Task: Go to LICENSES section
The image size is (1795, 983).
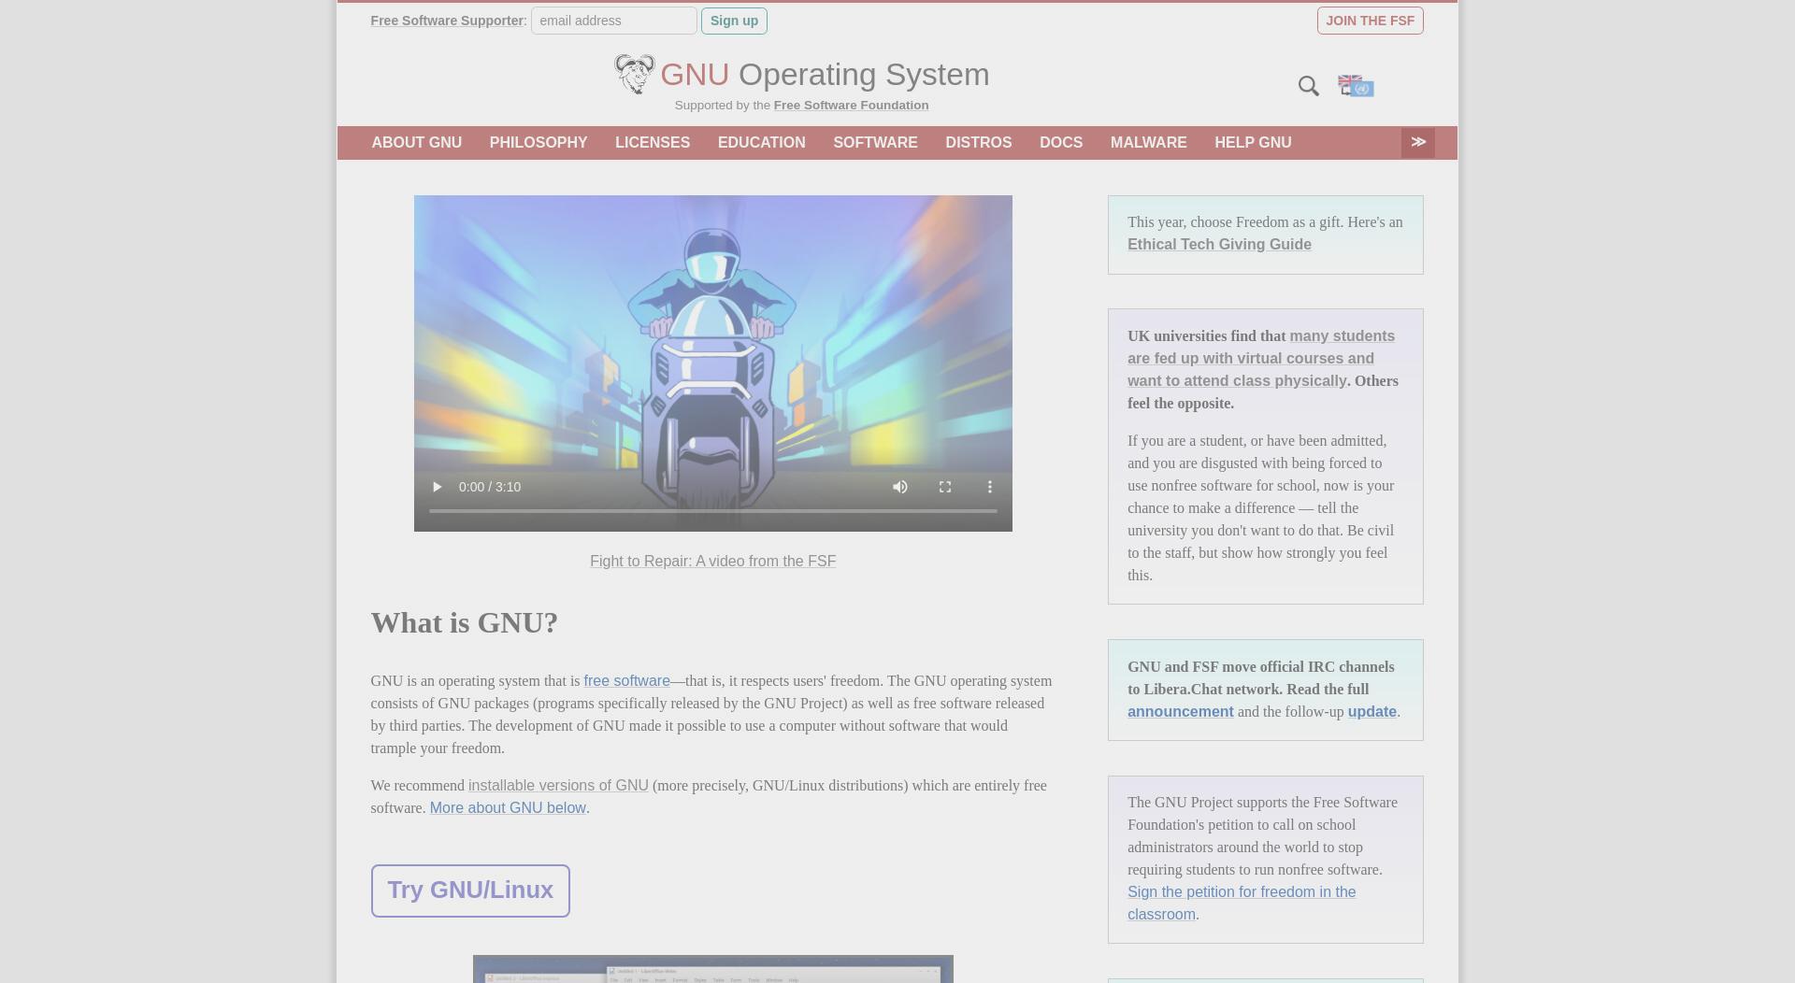Action: pos(653,143)
